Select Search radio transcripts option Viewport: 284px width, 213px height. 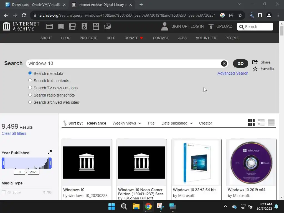pyautogui.click(x=30, y=95)
